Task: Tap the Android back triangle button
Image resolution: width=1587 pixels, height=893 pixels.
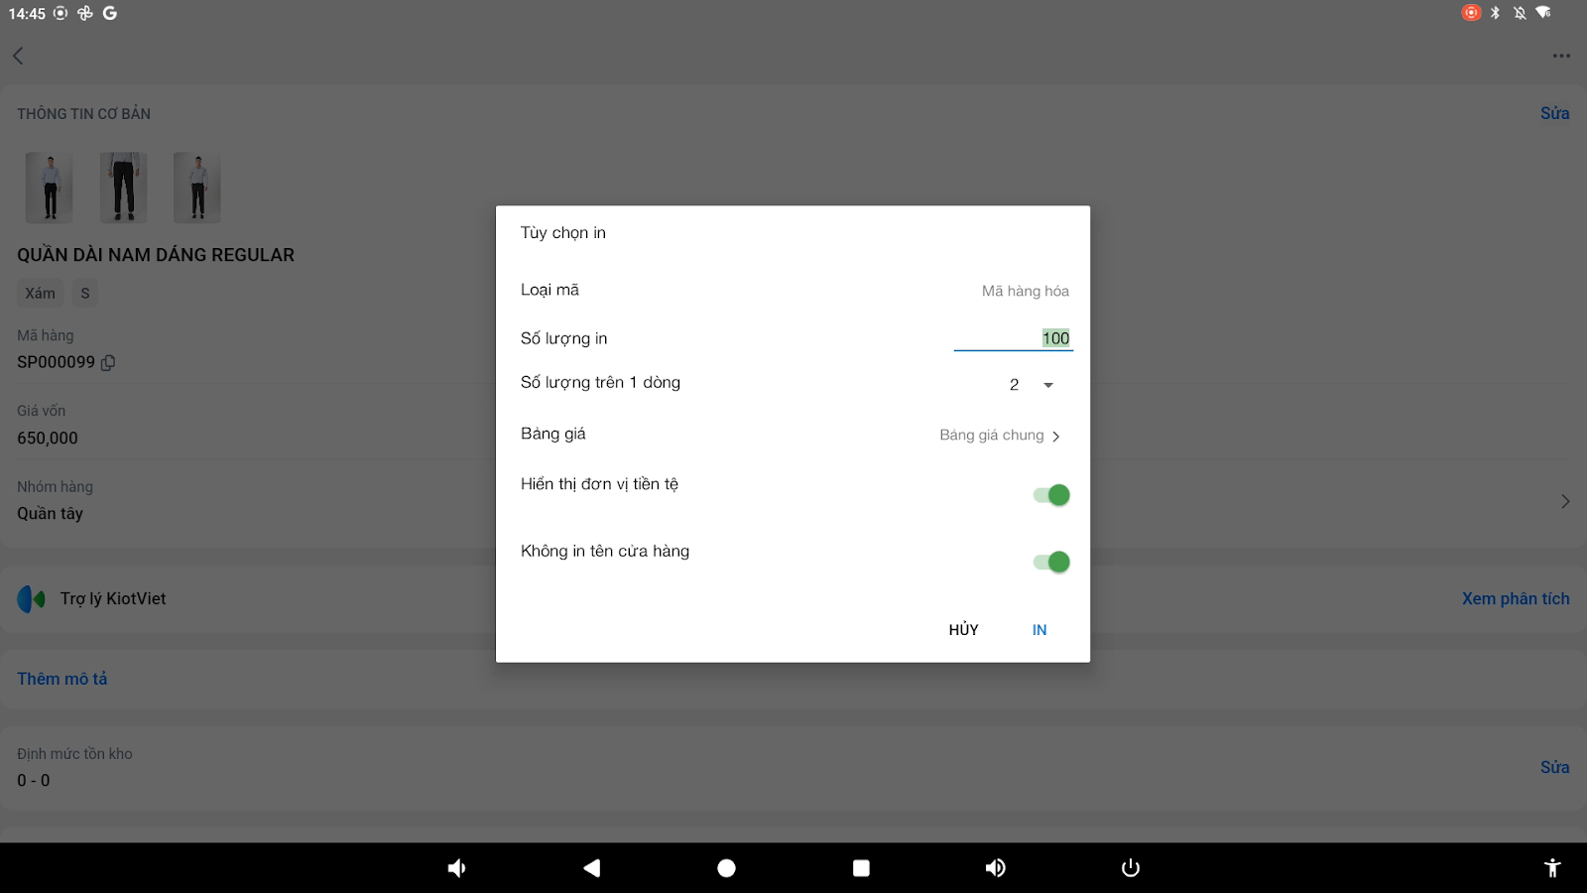Action: click(591, 868)
